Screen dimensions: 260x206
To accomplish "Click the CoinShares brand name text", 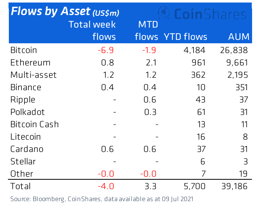I will tap(209, 14).
